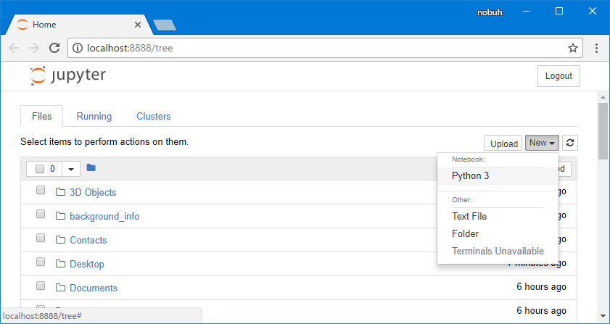
Task: Switch to the Files tab
Action: pyautogui.click(x=41, y=116)
